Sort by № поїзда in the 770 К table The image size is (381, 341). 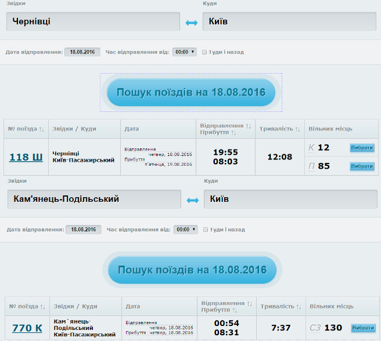[42, 306]
